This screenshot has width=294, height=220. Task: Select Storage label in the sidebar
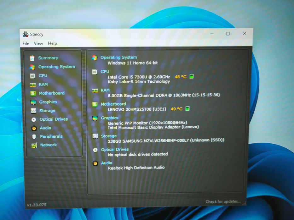click(x=48, y=111)
